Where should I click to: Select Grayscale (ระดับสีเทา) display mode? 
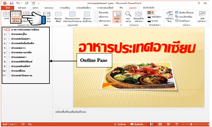coord(154,17)
